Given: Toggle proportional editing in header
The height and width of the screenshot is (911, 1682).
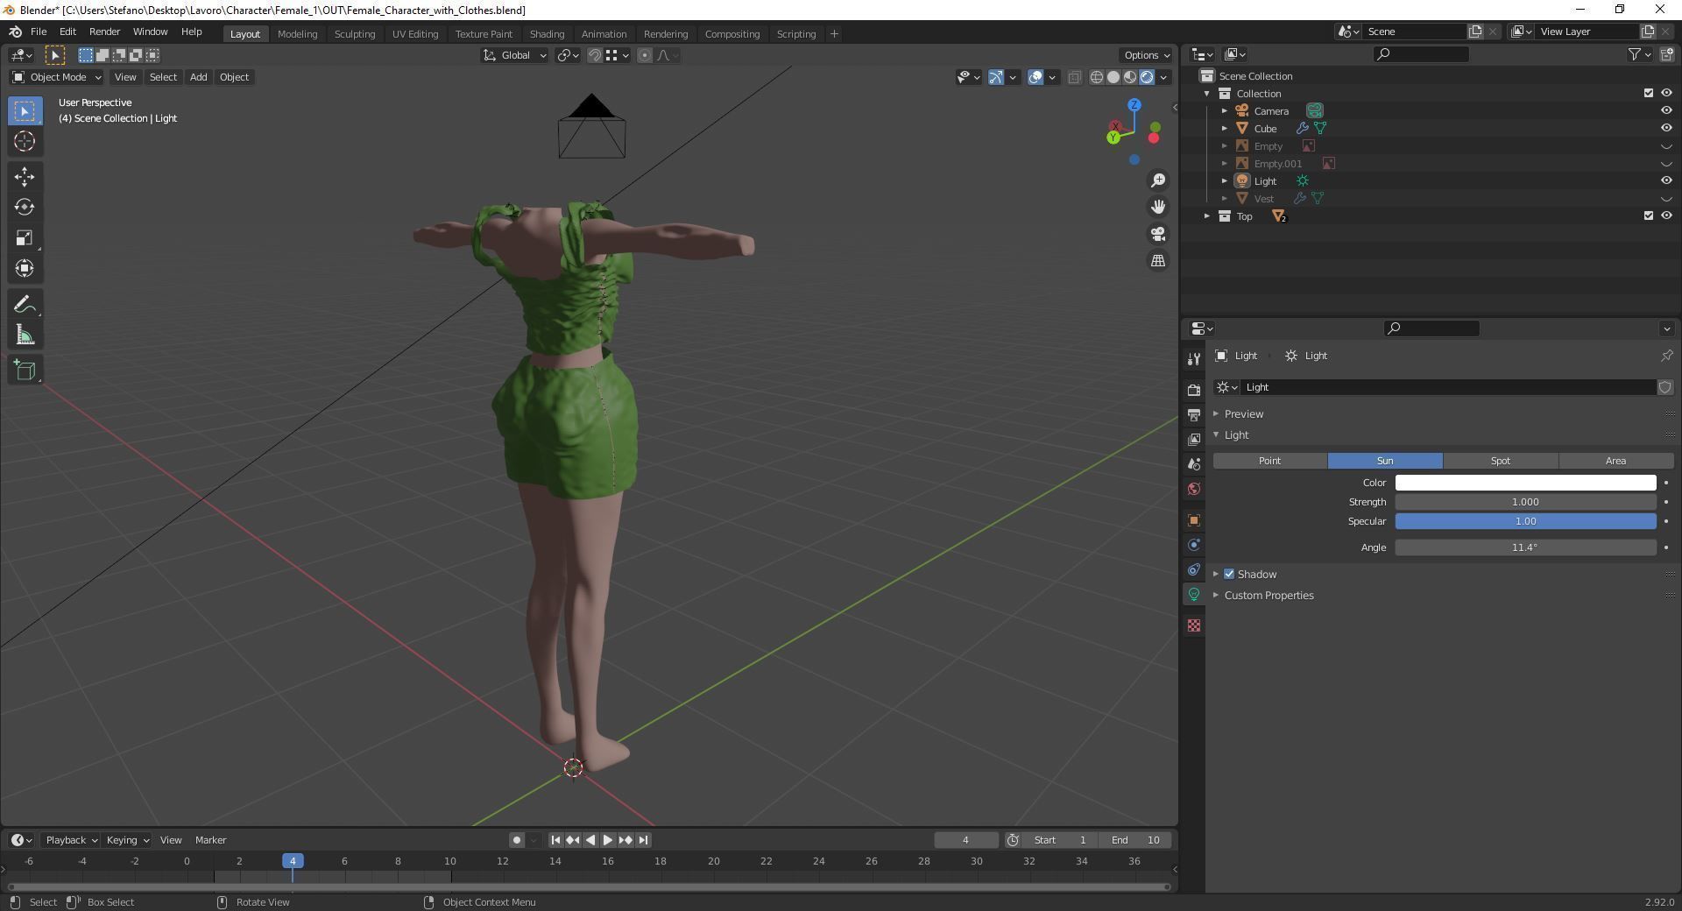Looking at the screenshot, I should click(x=645, y=55).
